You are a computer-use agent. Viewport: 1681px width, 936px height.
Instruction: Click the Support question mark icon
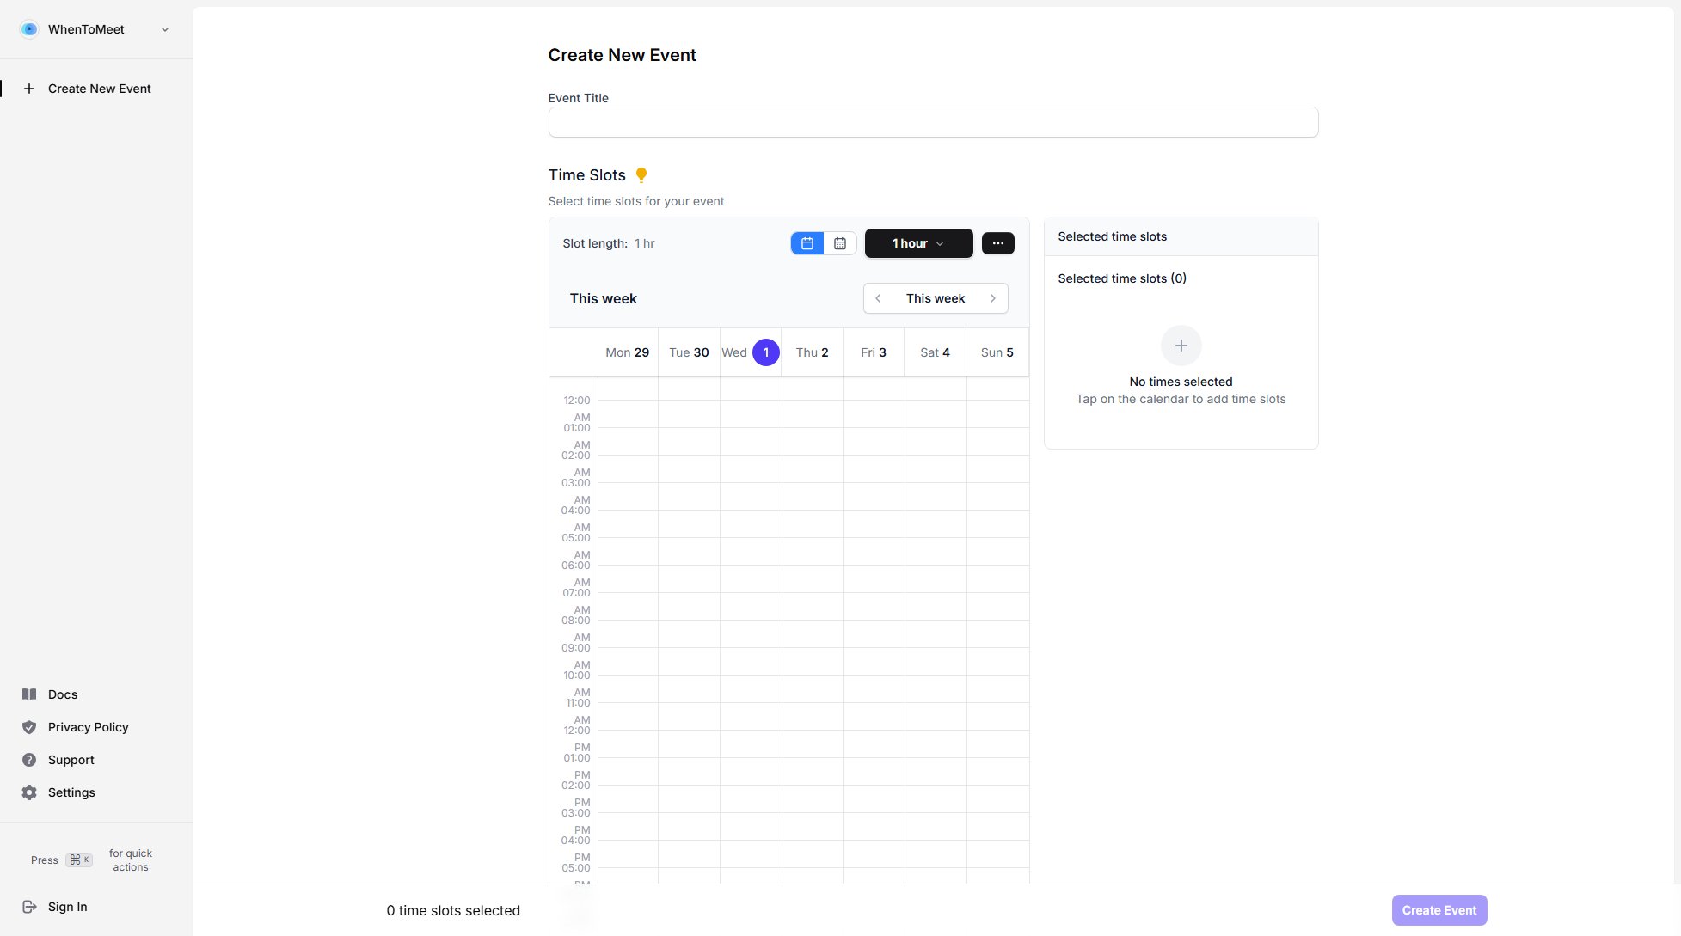[29, 760]
